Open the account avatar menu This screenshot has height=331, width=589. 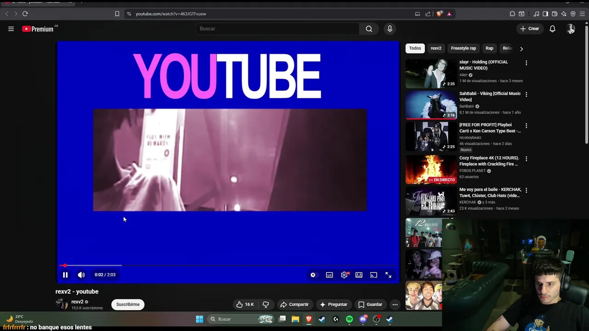571,29
